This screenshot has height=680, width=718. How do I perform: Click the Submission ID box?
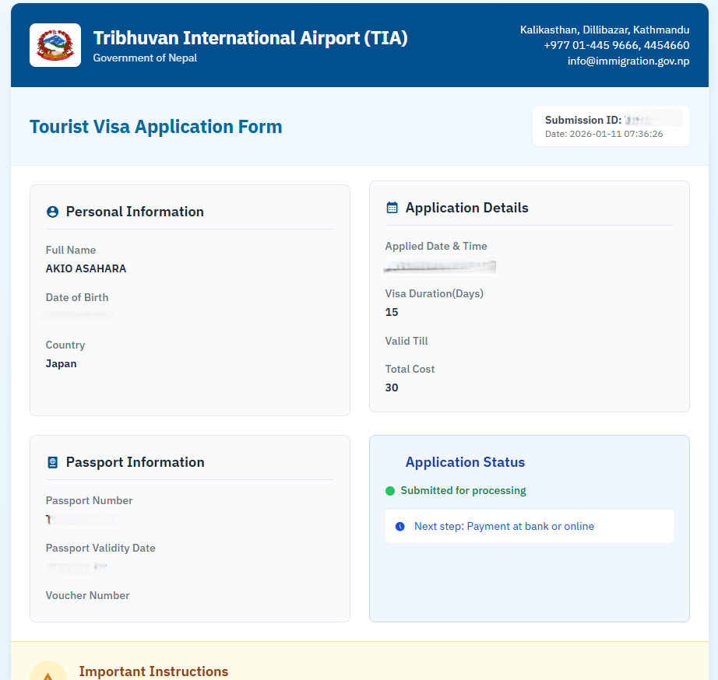point(611,126)
